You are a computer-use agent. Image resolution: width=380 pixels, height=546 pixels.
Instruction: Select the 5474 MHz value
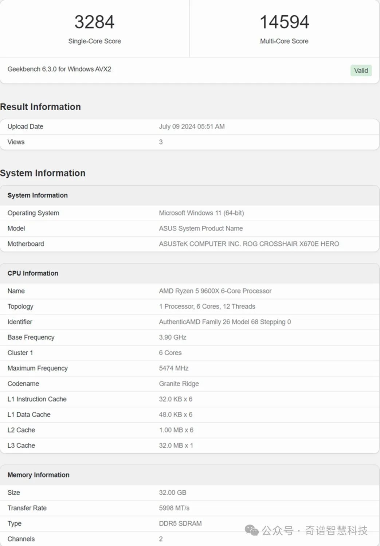(174, 368)
